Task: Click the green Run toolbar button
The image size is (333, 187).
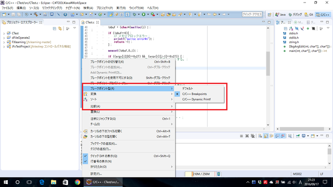Action: (x=144, y=15)
